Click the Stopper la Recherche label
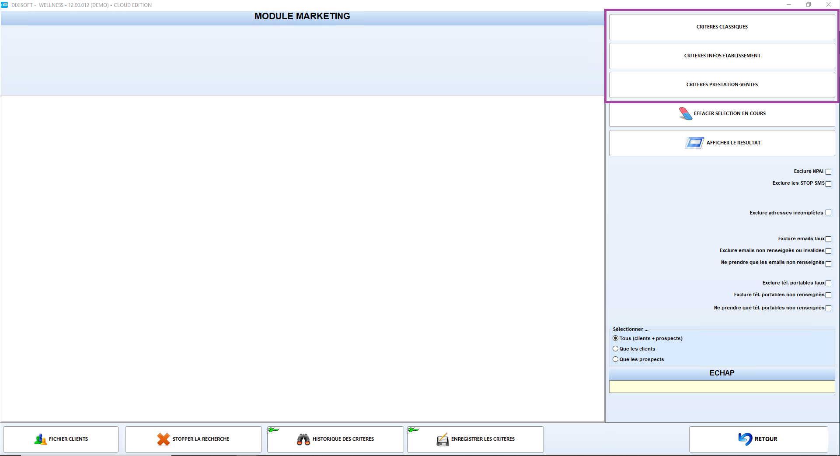The height and width of the screenshot is (456, 840). (x=201, y=439)
